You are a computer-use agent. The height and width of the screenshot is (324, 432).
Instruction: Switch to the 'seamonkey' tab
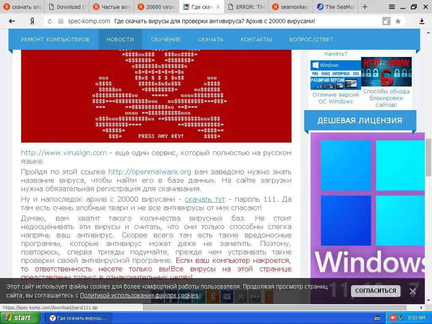coord(291,7)
